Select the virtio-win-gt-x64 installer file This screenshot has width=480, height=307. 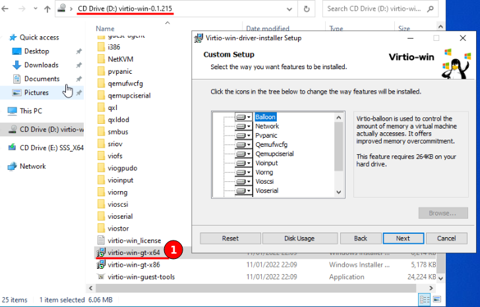pyautogui.click(x=133, y=252)
